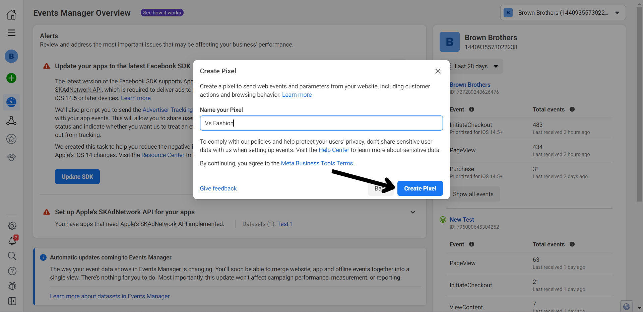Screen dimensions: 643x312
Task: Open the Meta Business Tools Terms link
Action: click(x=317, y=163)
